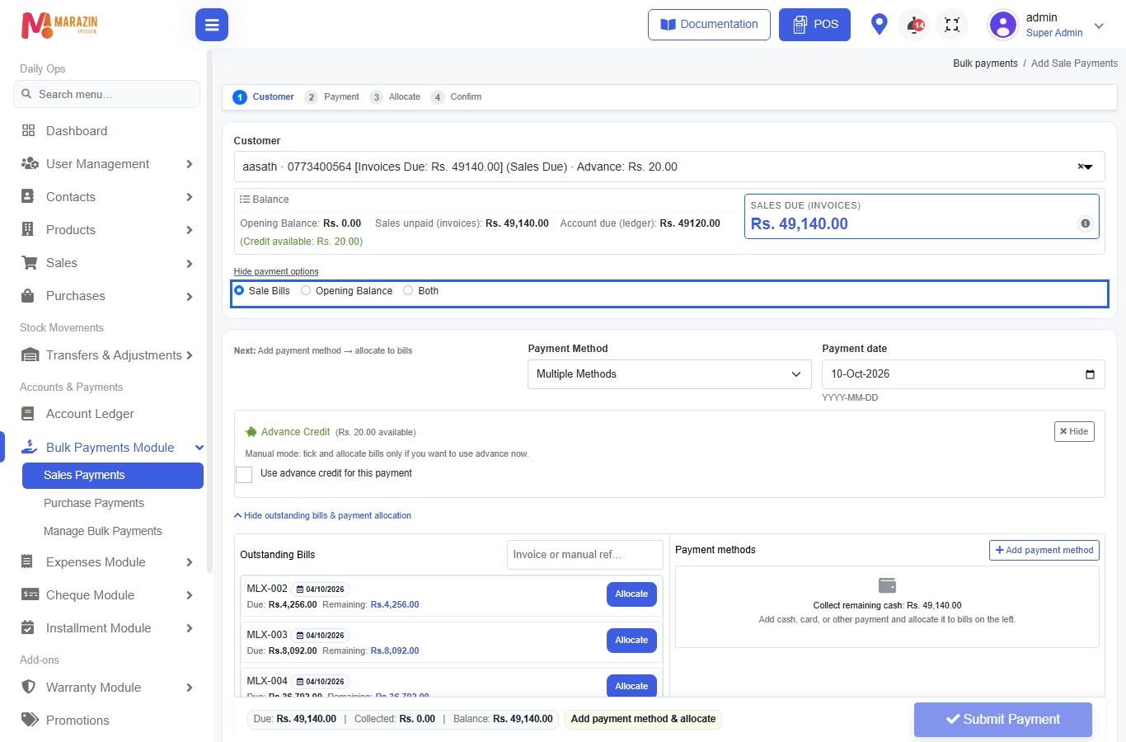The height and width of the screenshot is (742, 1126).
Task: Click the Warranty Module shield icon
Action: [x=29, y=687]
